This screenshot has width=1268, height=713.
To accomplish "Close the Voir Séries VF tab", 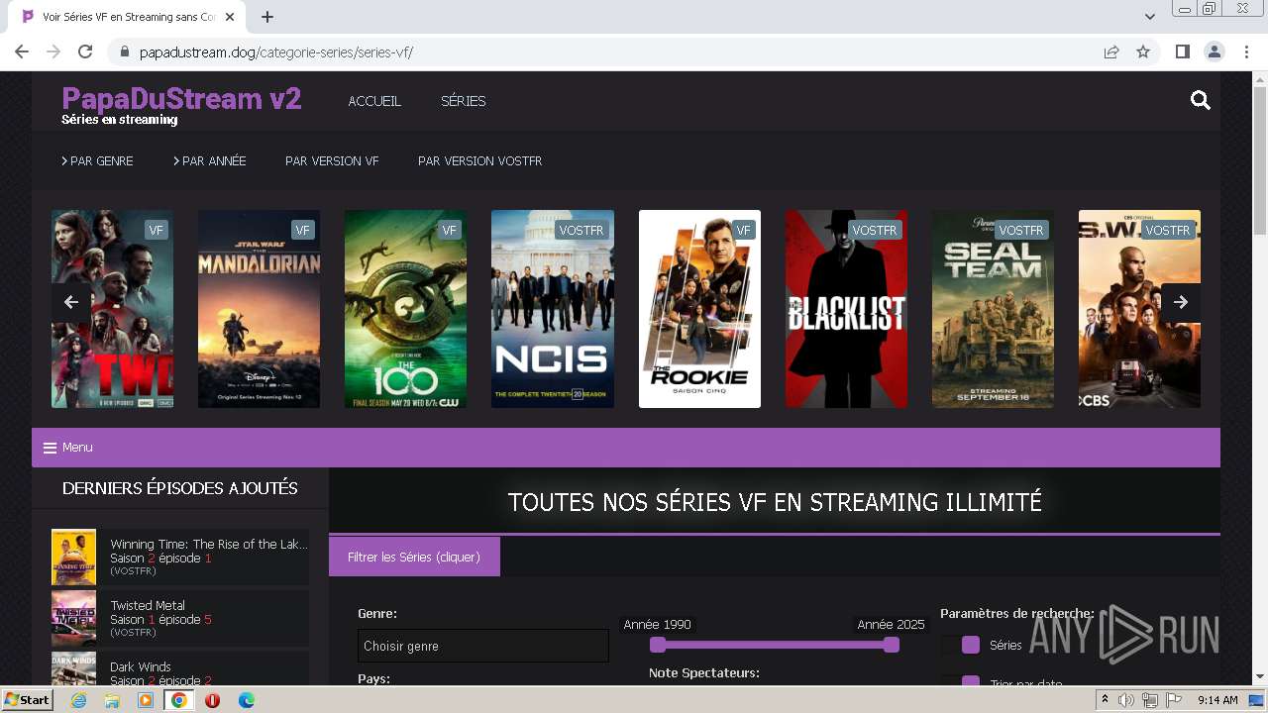I will coord(231,17).
